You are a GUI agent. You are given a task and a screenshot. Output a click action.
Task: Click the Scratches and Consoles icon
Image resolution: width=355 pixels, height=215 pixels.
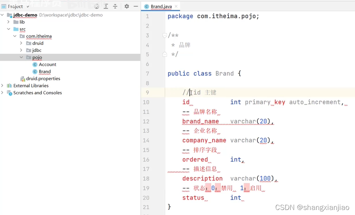[x=9, y=92]
